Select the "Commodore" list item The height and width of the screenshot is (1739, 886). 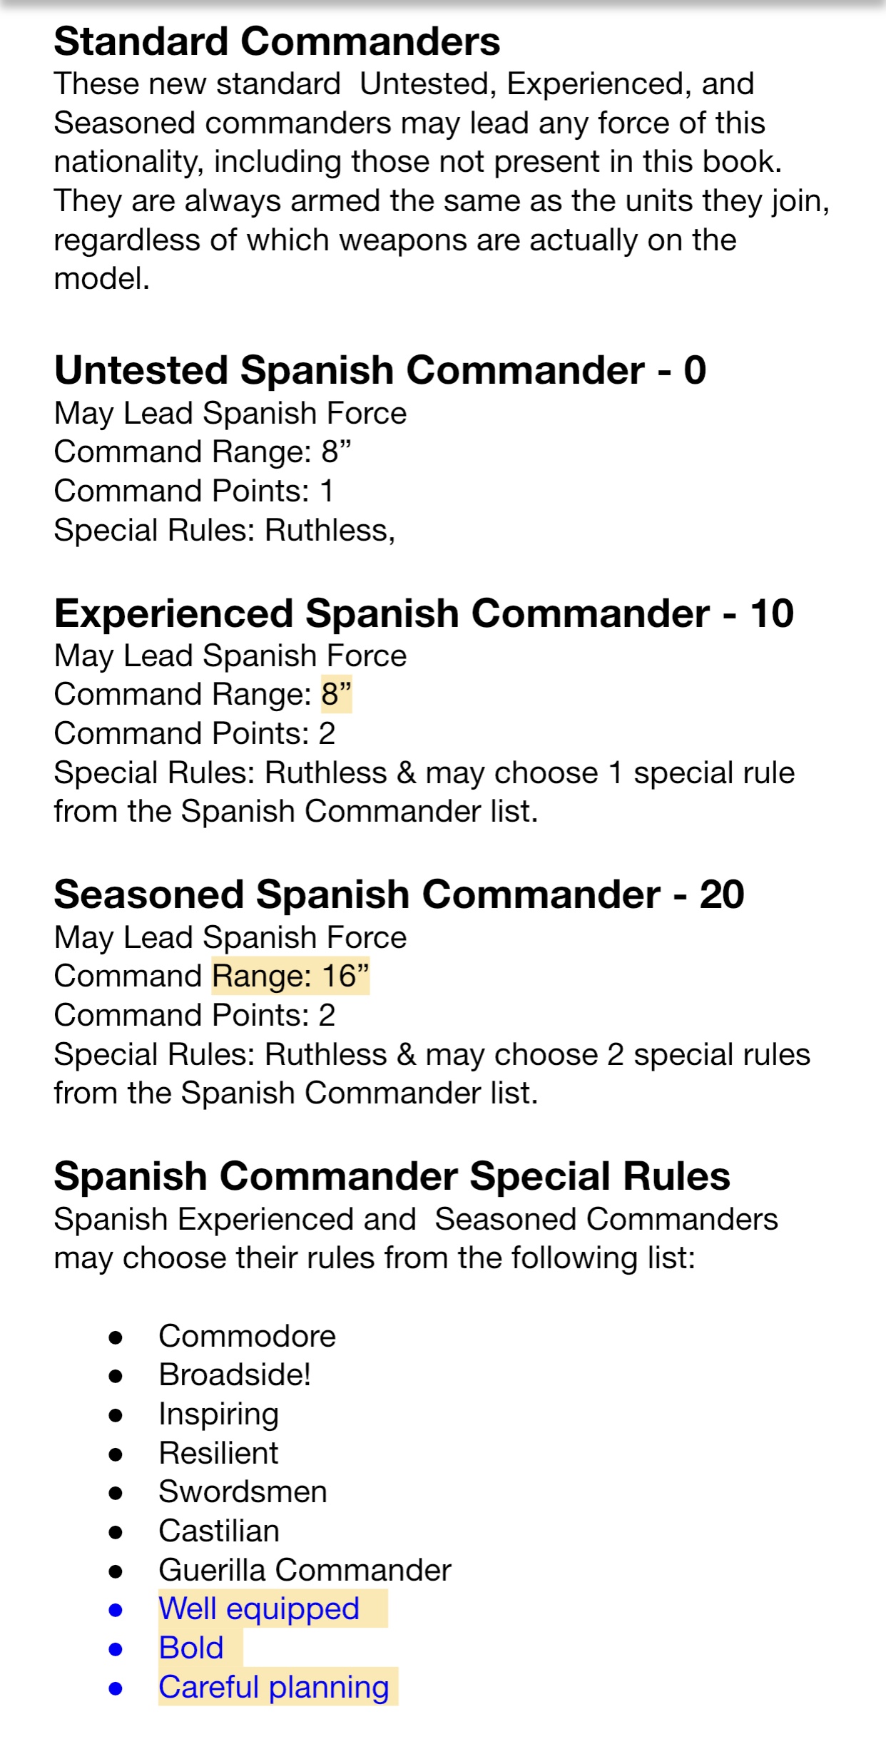tap(247, 1336)
